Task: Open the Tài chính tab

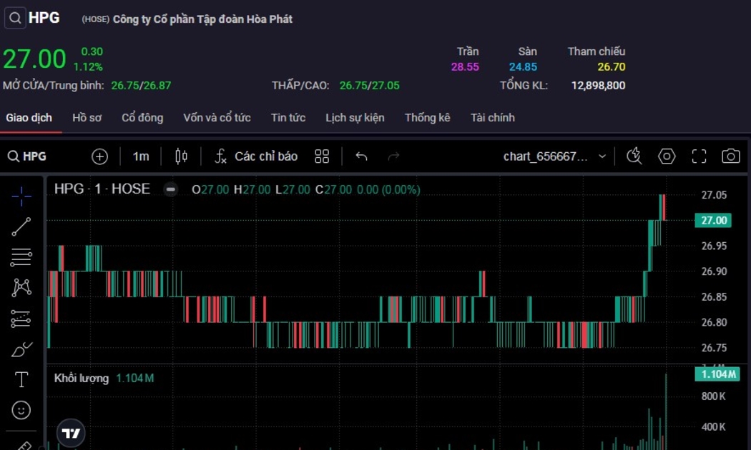Action: (492, 118)
